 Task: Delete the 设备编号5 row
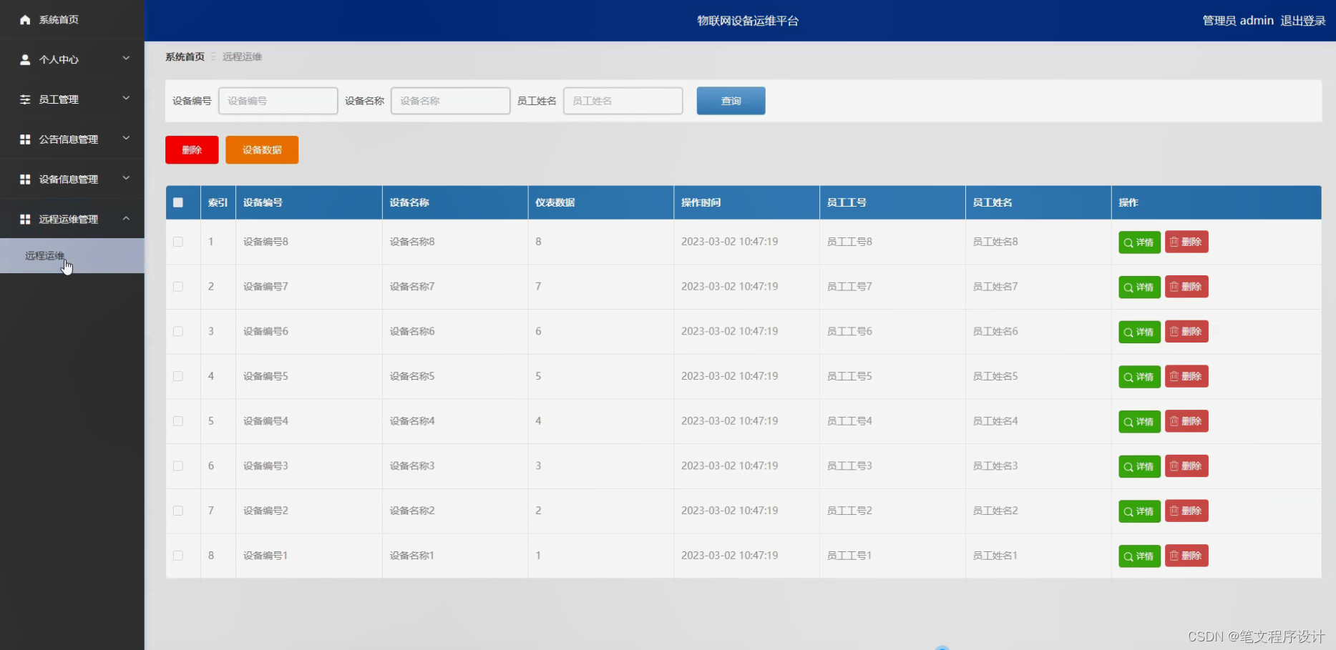1186,376
